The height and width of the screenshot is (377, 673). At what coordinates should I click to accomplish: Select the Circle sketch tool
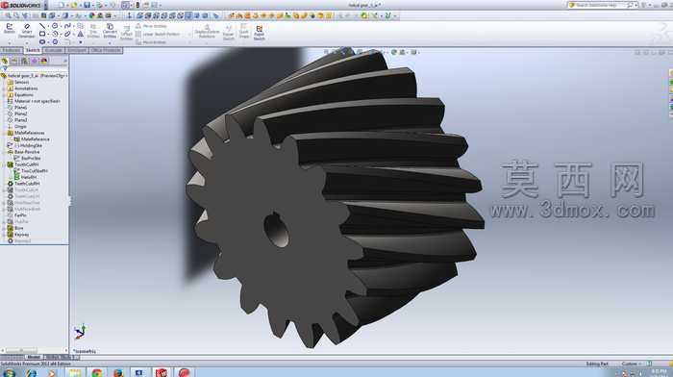pos(55,26)
